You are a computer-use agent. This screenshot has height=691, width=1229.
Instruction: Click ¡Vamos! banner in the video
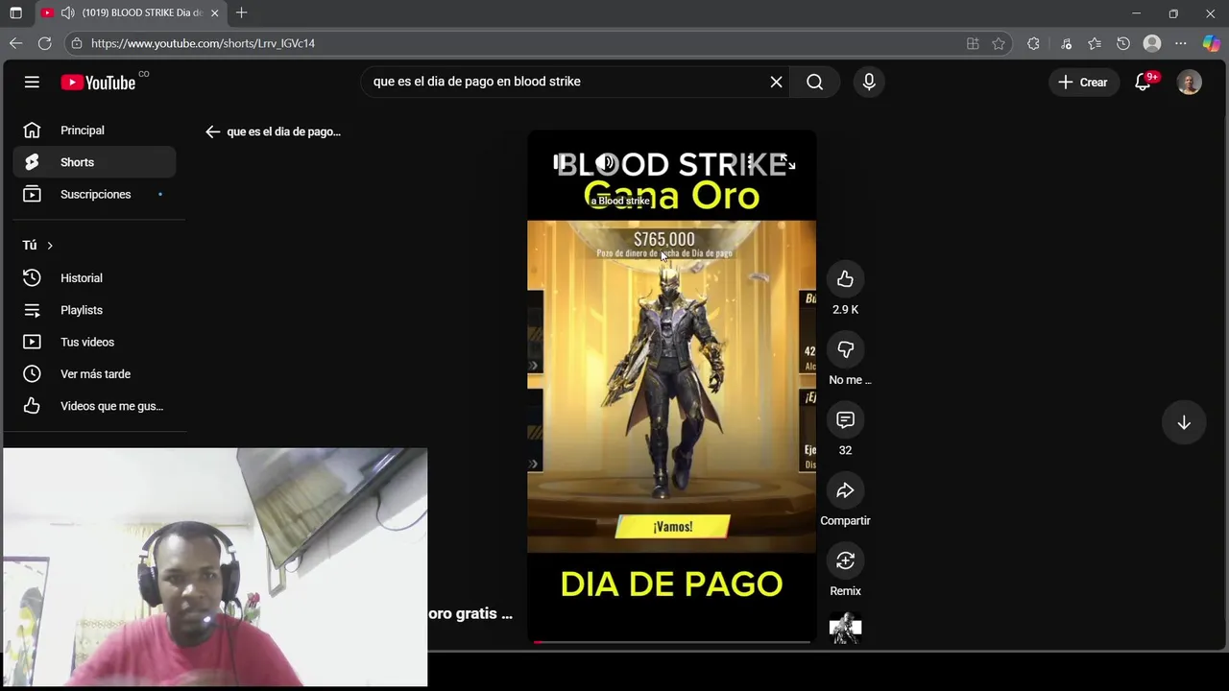tap(672, 527)
